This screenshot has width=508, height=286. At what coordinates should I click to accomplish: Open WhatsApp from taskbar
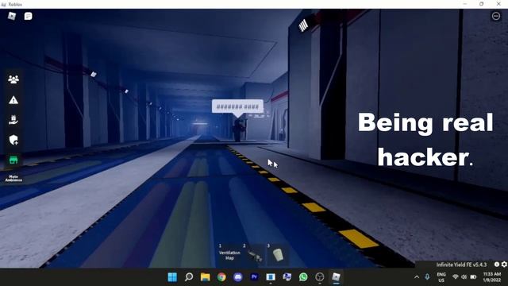tap(303, 277)
